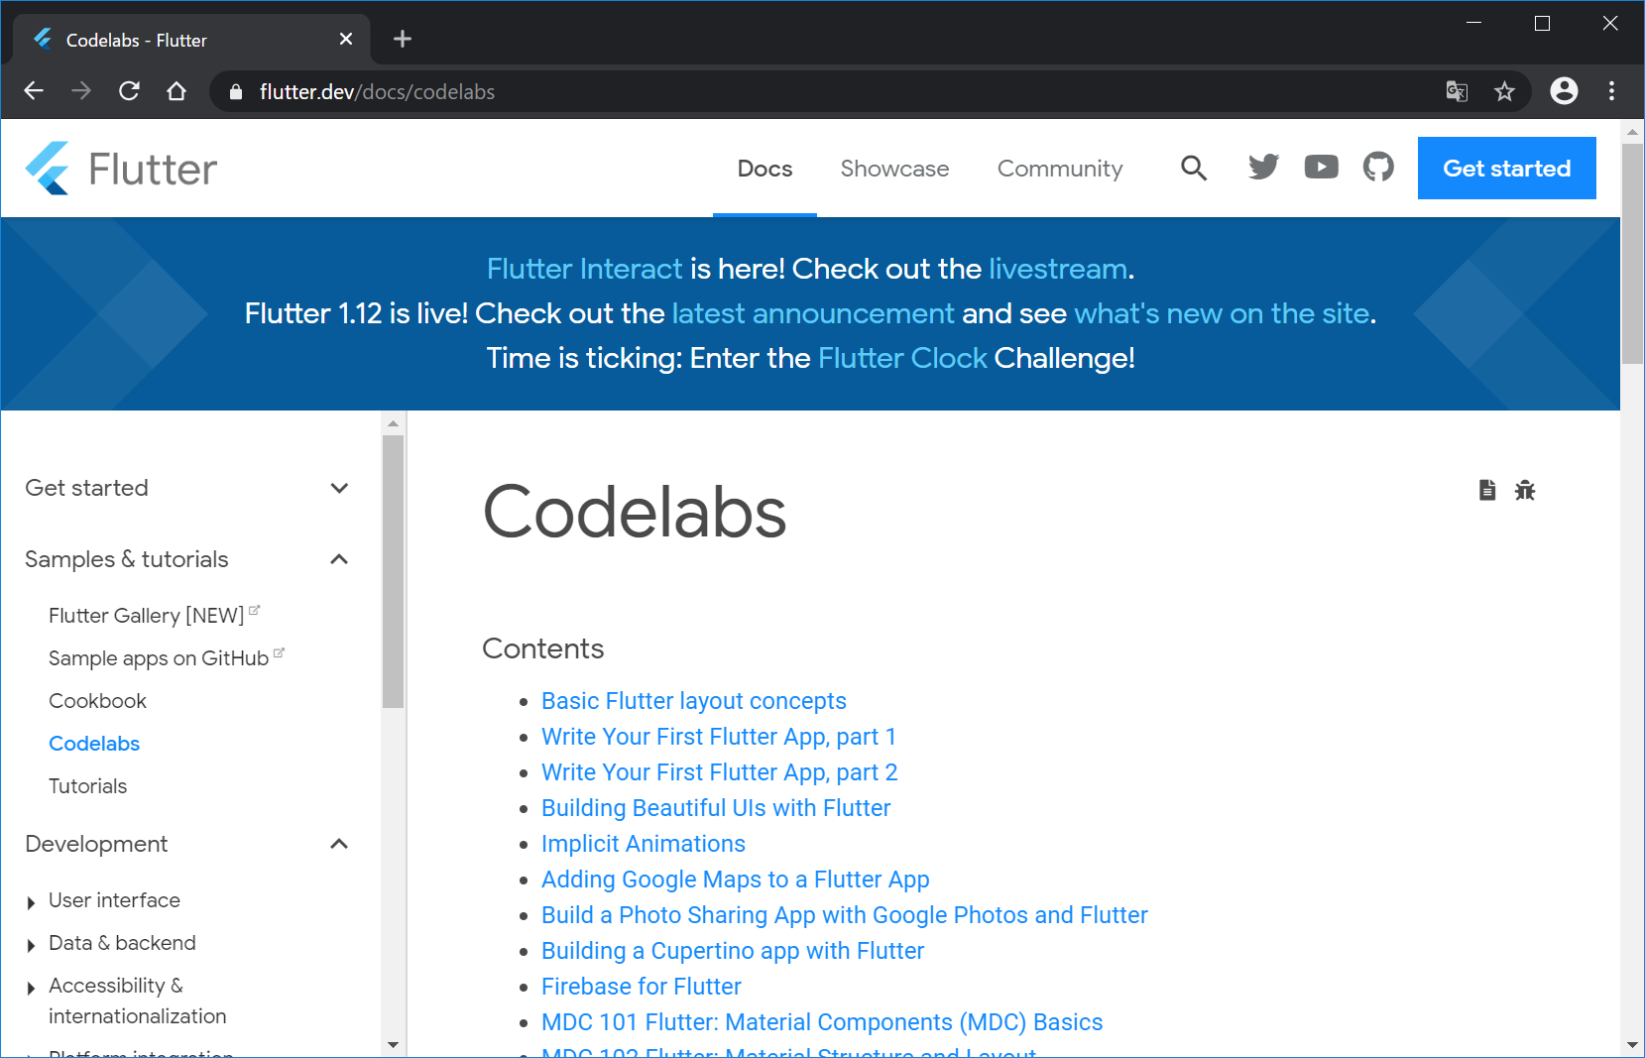The height and width of the screenshot is (1058, 1645).
Task: Click the site search magnifier icon
Action: pyautogui.click(x=1194, y=169)
